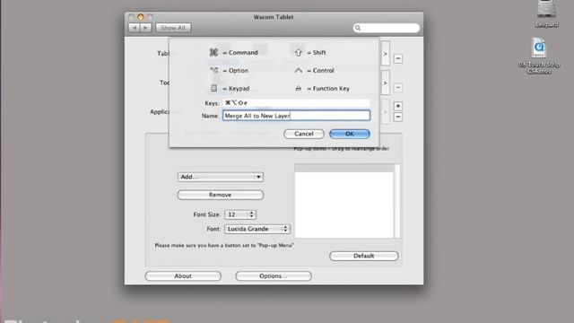The height and width of the screenshot is (323, 574).
Task: Open the About button
Action: tap(183, 276)
